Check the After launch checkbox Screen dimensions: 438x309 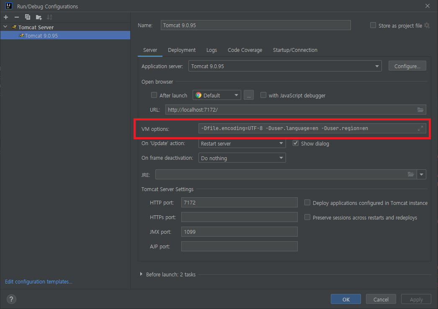pyautogui.click(x=154, y=95)
